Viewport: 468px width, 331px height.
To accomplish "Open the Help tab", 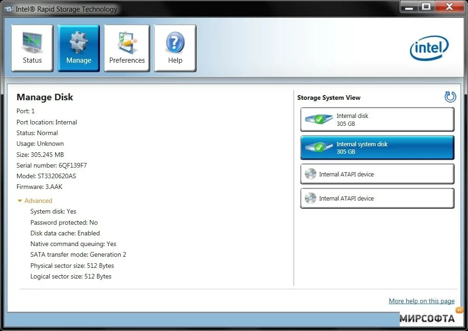I will click(x=175, y=48).
